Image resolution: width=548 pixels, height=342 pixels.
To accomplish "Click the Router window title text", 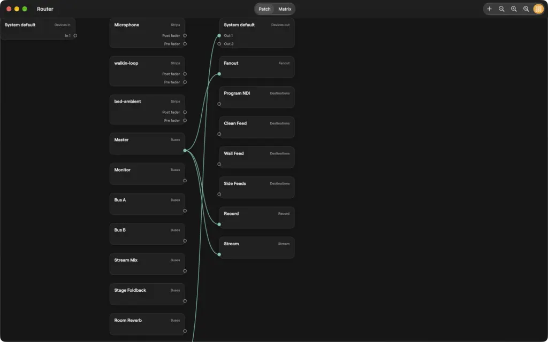I will pyautogui.click(x=45, y=9).
